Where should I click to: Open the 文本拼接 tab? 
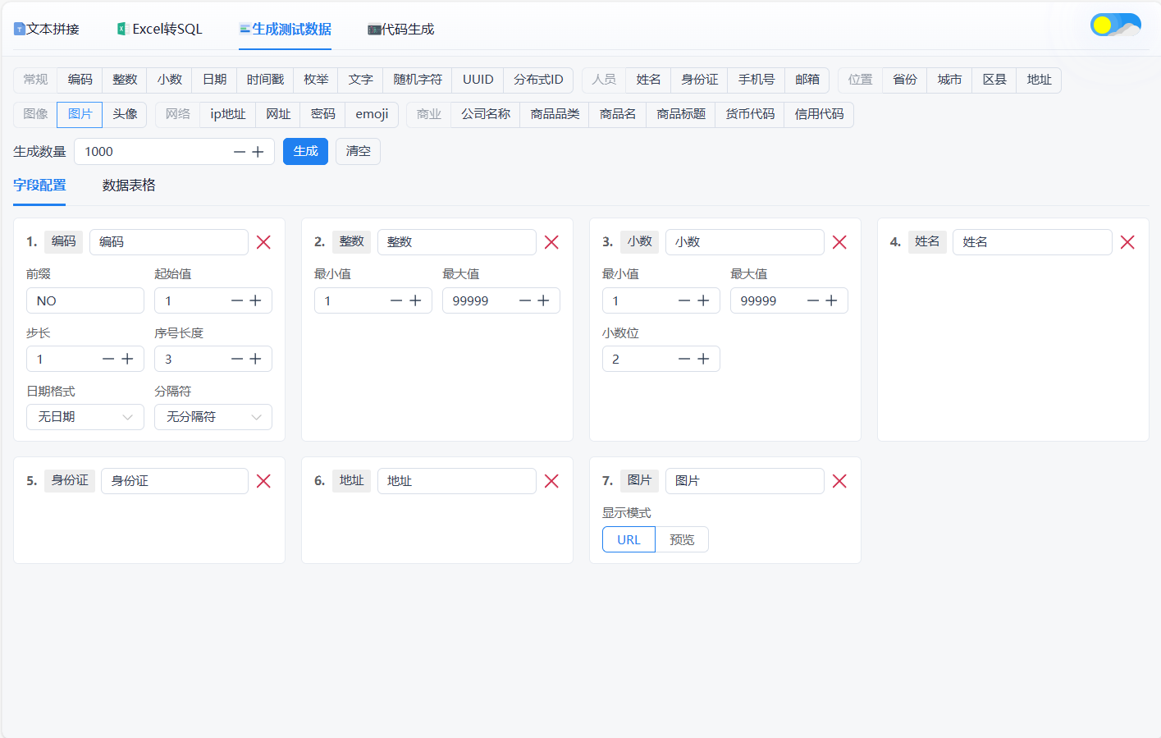coord(47,29)
